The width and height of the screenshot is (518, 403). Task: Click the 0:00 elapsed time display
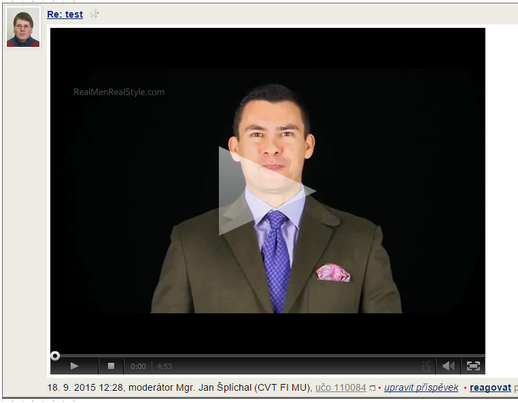click(x=138, y=366)
